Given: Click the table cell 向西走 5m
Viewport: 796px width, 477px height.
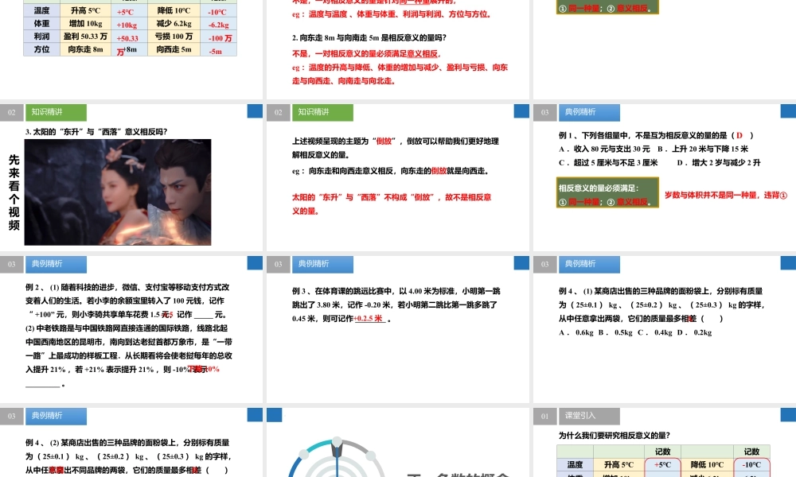Looking at the screenshot, I should [x=174, y=49].
